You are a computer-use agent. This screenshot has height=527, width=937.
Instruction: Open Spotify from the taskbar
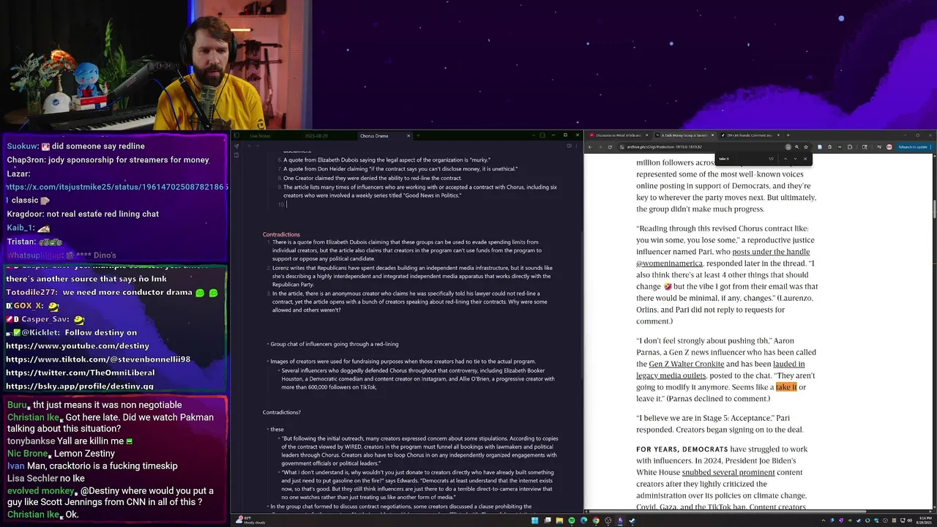pos(572,520)
